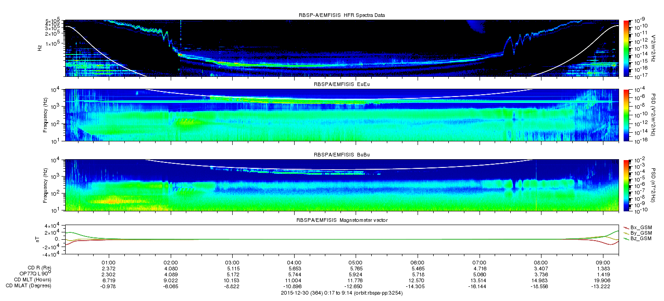
Task: Click the EuEu Frequency (Hz) axis label
Action: pyautogui.click(x=46, y=115)
